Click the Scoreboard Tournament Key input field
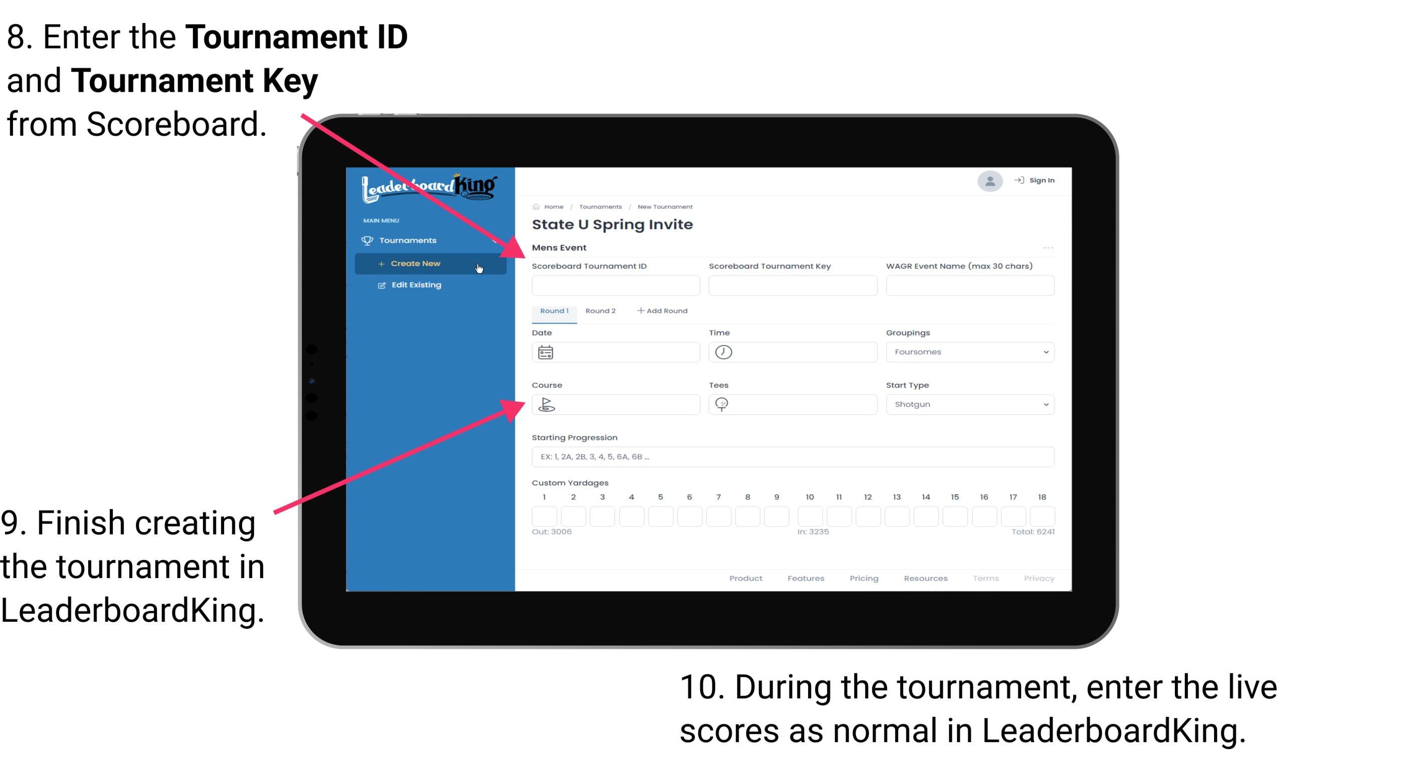The width and height of the screenshot is (1412, 759). [792, 285]
